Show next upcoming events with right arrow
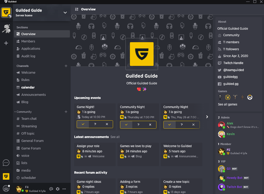The width and height of the screenshot is (264, 194). coord(207,117)
